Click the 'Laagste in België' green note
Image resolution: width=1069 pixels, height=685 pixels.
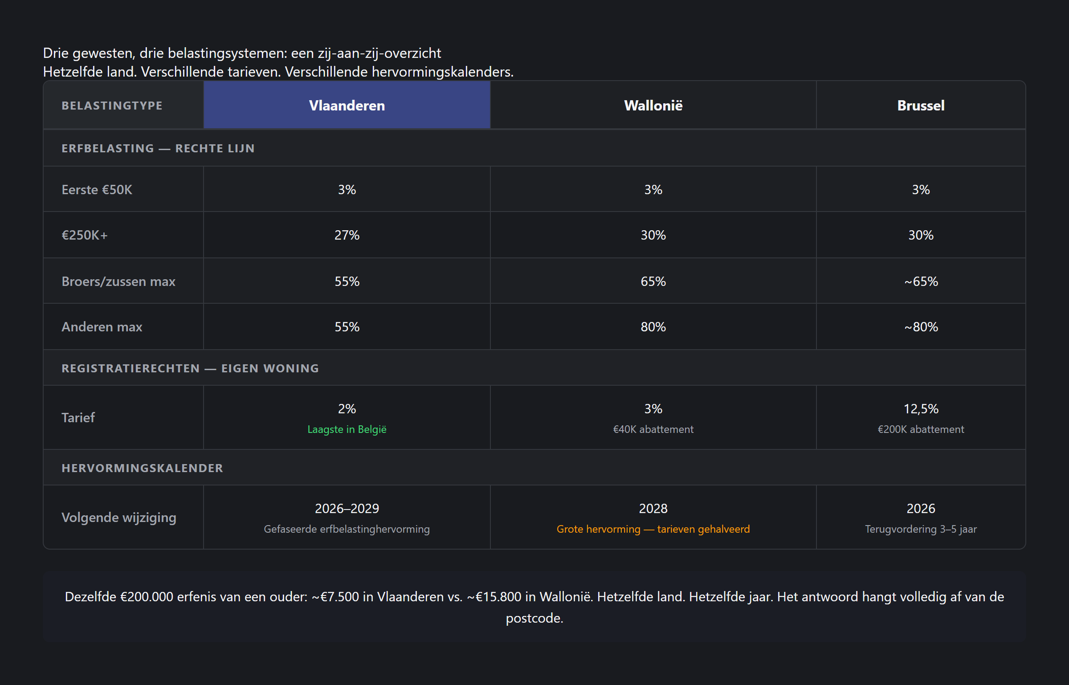tap(347, 429)
